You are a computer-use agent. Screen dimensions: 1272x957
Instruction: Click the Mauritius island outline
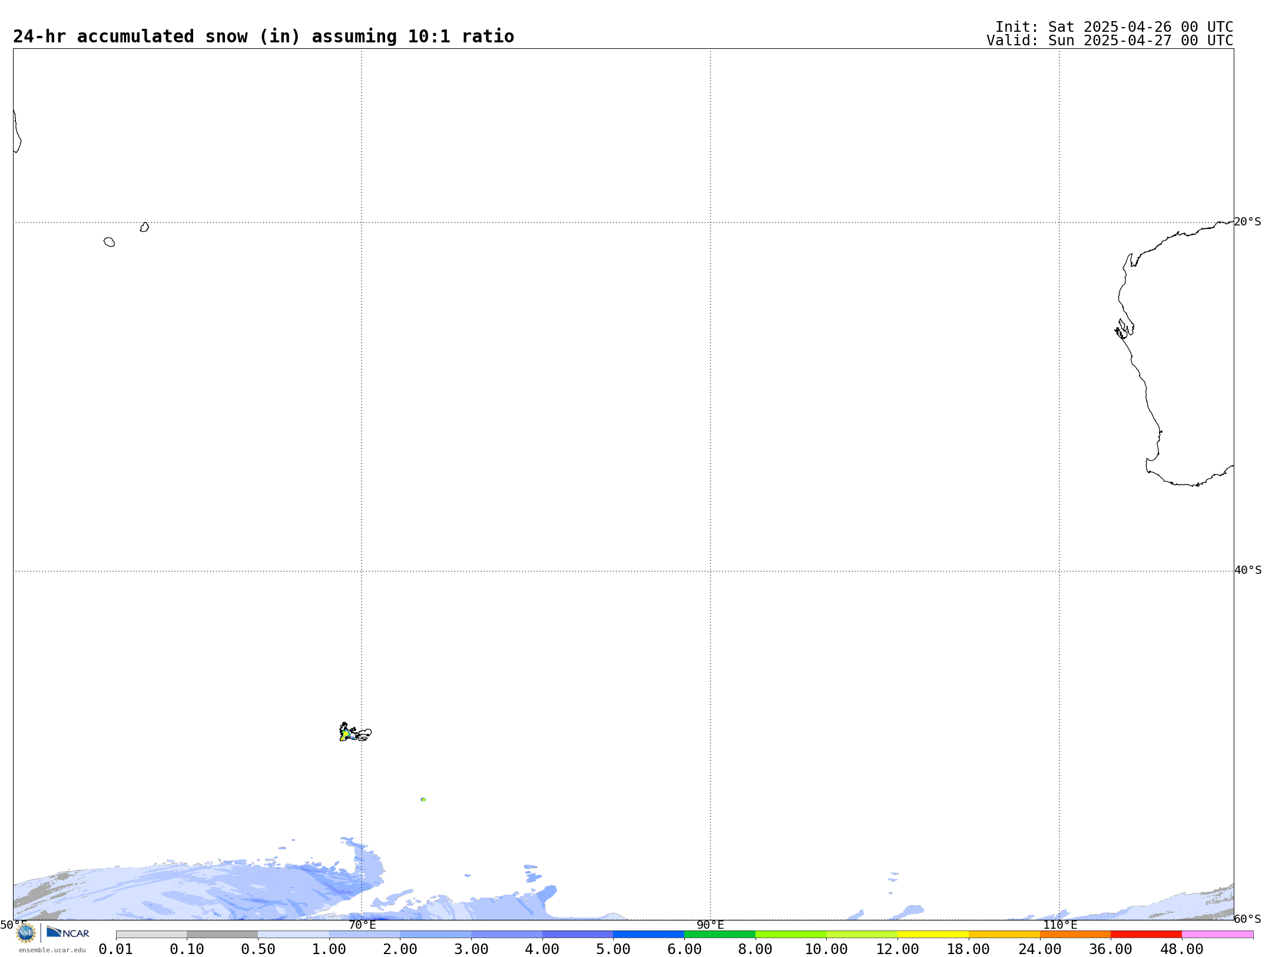[144, 227]
